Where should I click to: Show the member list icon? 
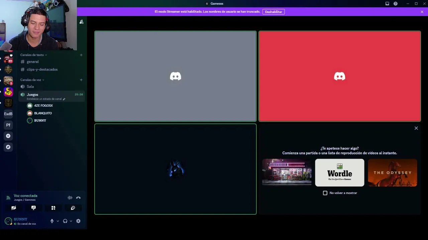(x=81, y=22)
